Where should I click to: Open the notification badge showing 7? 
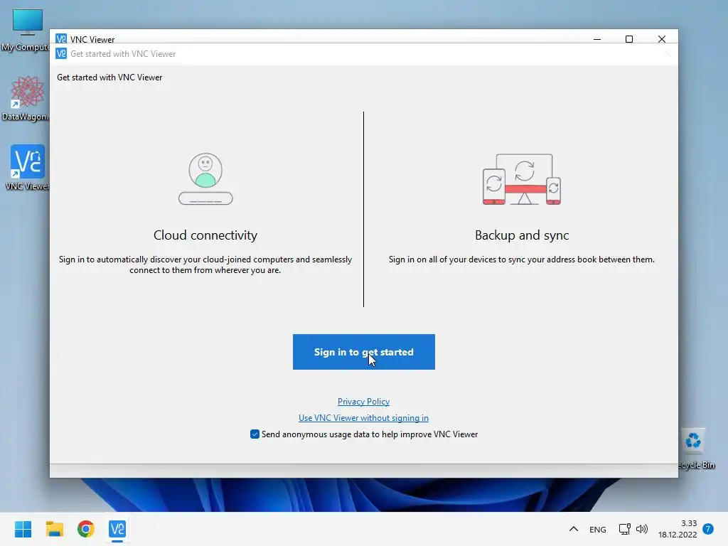[708, 529]
